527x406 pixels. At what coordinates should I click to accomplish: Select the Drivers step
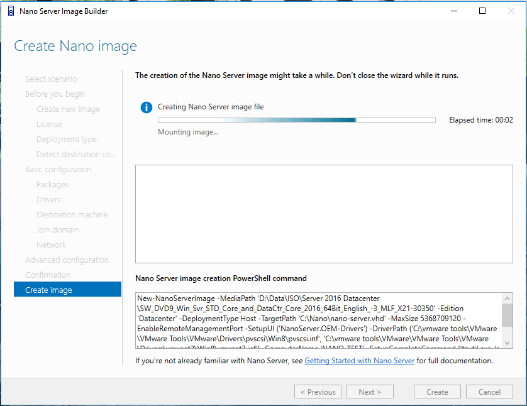[x=48, y=199]
